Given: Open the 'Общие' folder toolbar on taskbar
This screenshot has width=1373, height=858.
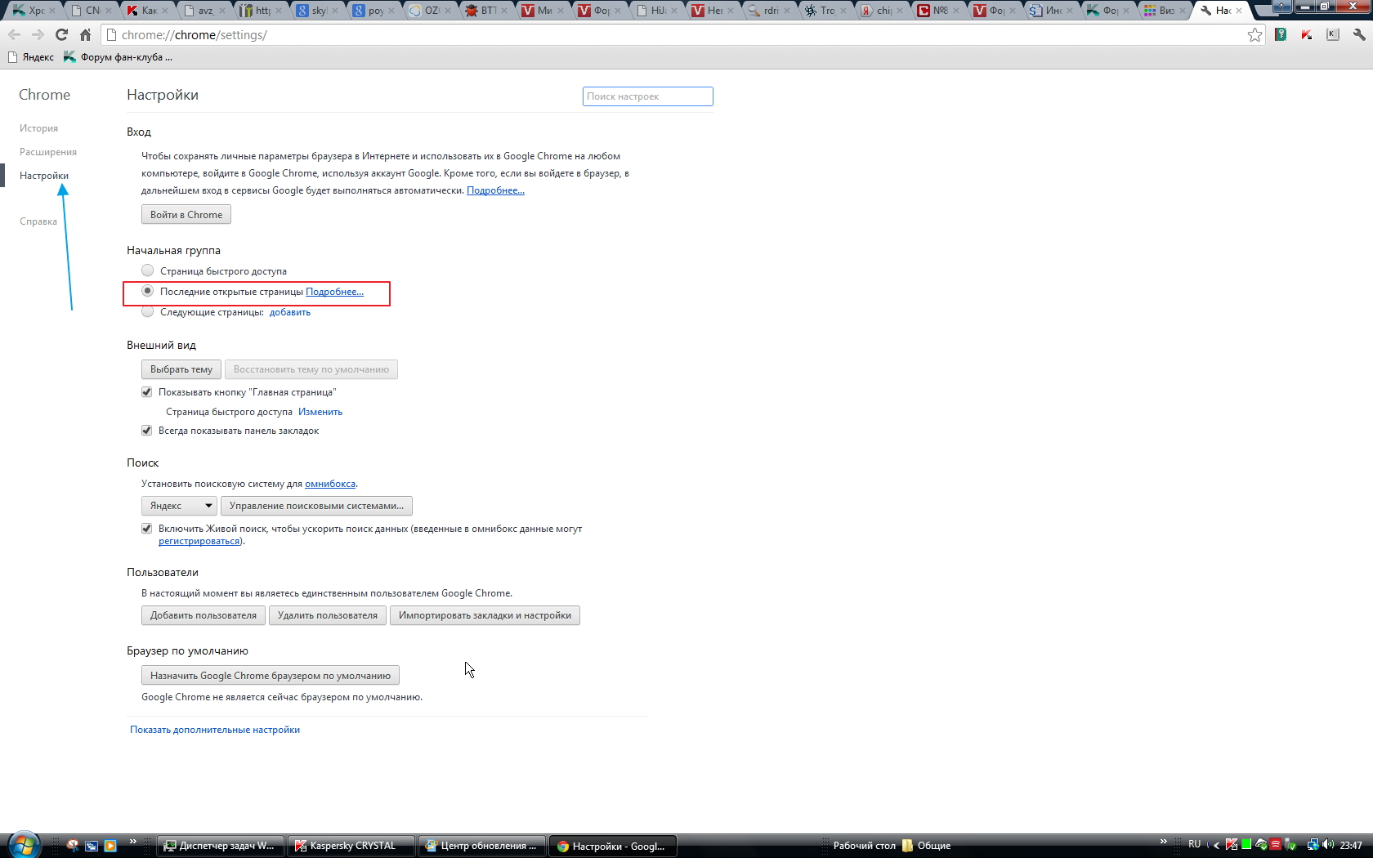Looking at the screenshot, I should coord(926,846).
